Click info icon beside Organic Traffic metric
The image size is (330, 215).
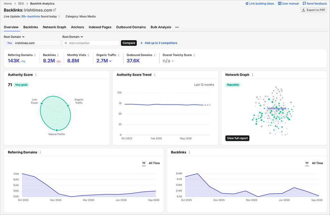click(x=119, y=55)
